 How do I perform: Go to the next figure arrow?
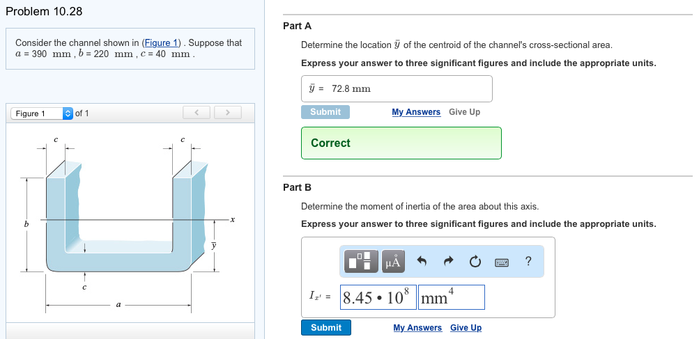pyautogui.click(x=228, y=113)
